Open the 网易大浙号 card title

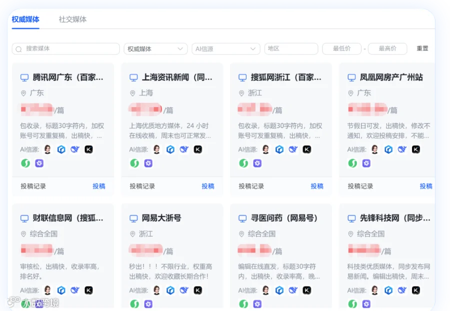(161, 218)
